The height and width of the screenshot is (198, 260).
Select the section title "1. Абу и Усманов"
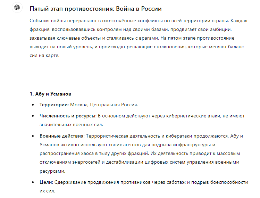click(x=51, y=94)
